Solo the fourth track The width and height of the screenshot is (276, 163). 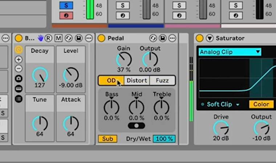coord(236,5)
